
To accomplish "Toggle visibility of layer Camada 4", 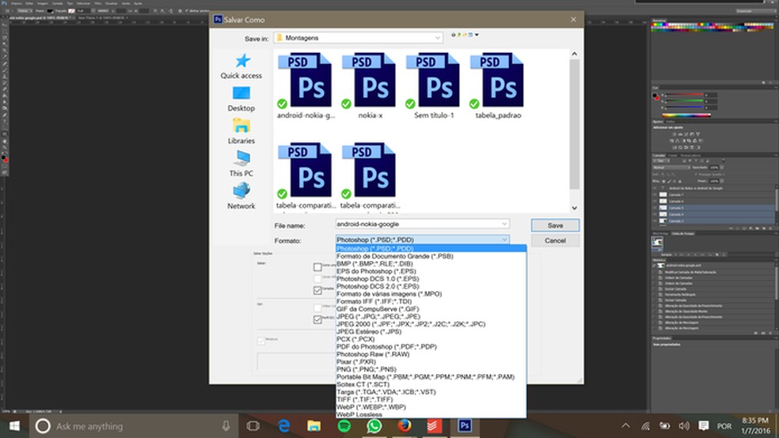I will coord(655,214).
